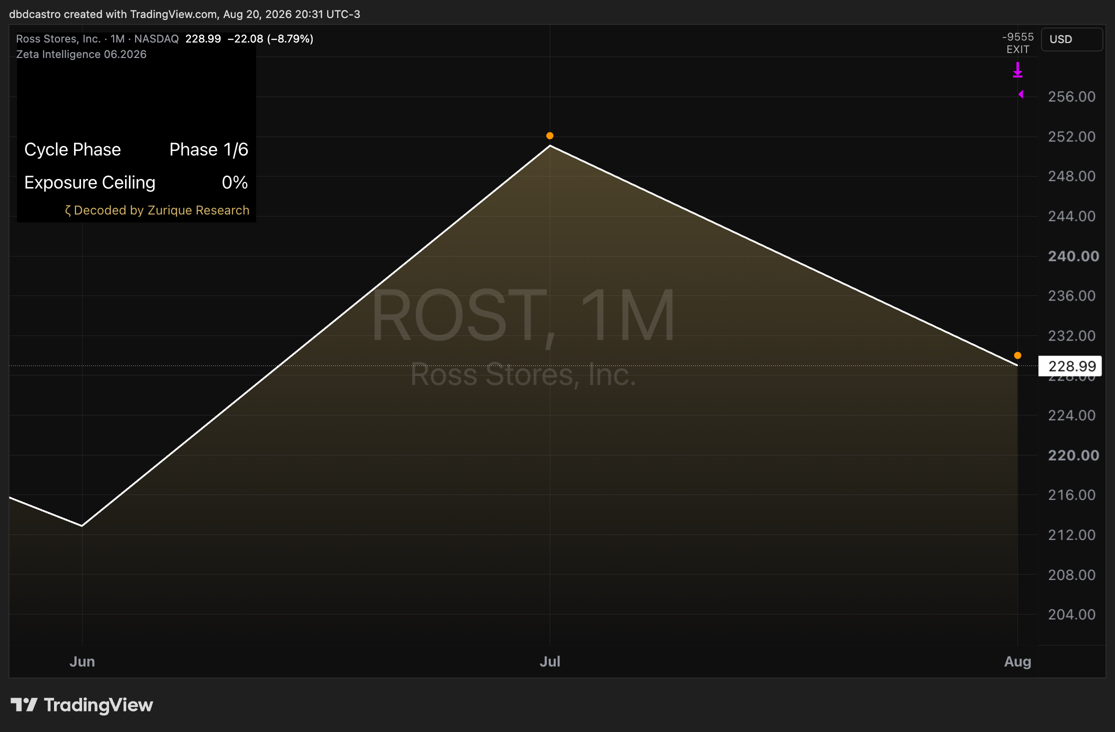Click the '216.00' price axis label
The height and width of the screenshot is (732, 1115).
(1071, 494)
